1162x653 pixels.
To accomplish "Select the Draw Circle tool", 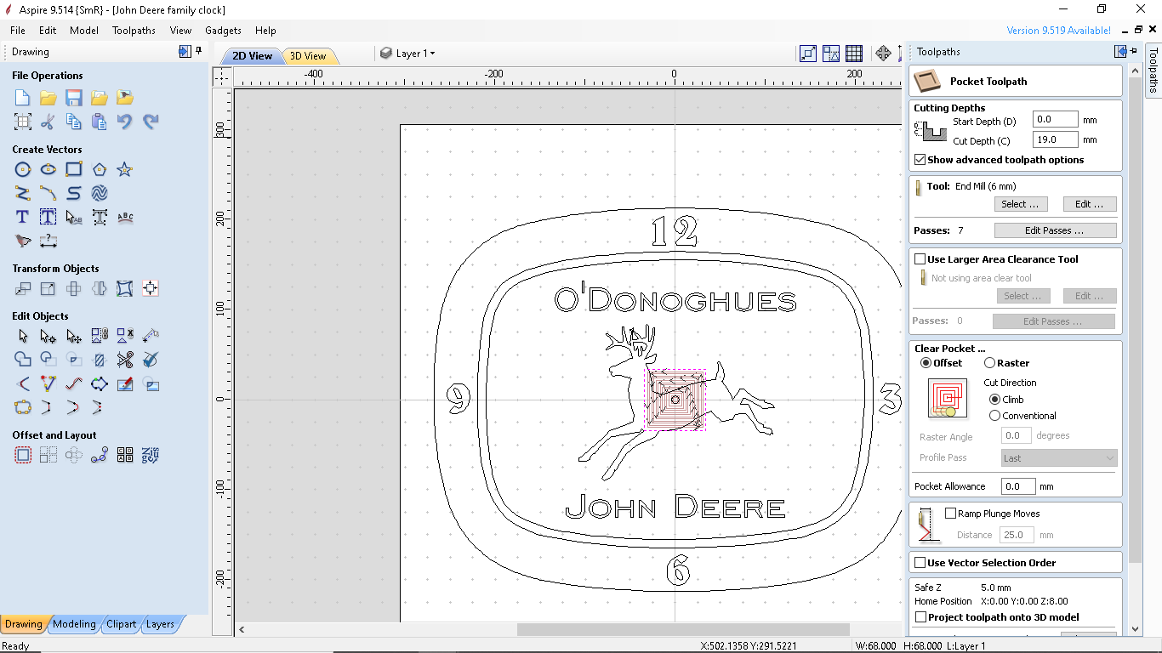I will tap(22, 169).
